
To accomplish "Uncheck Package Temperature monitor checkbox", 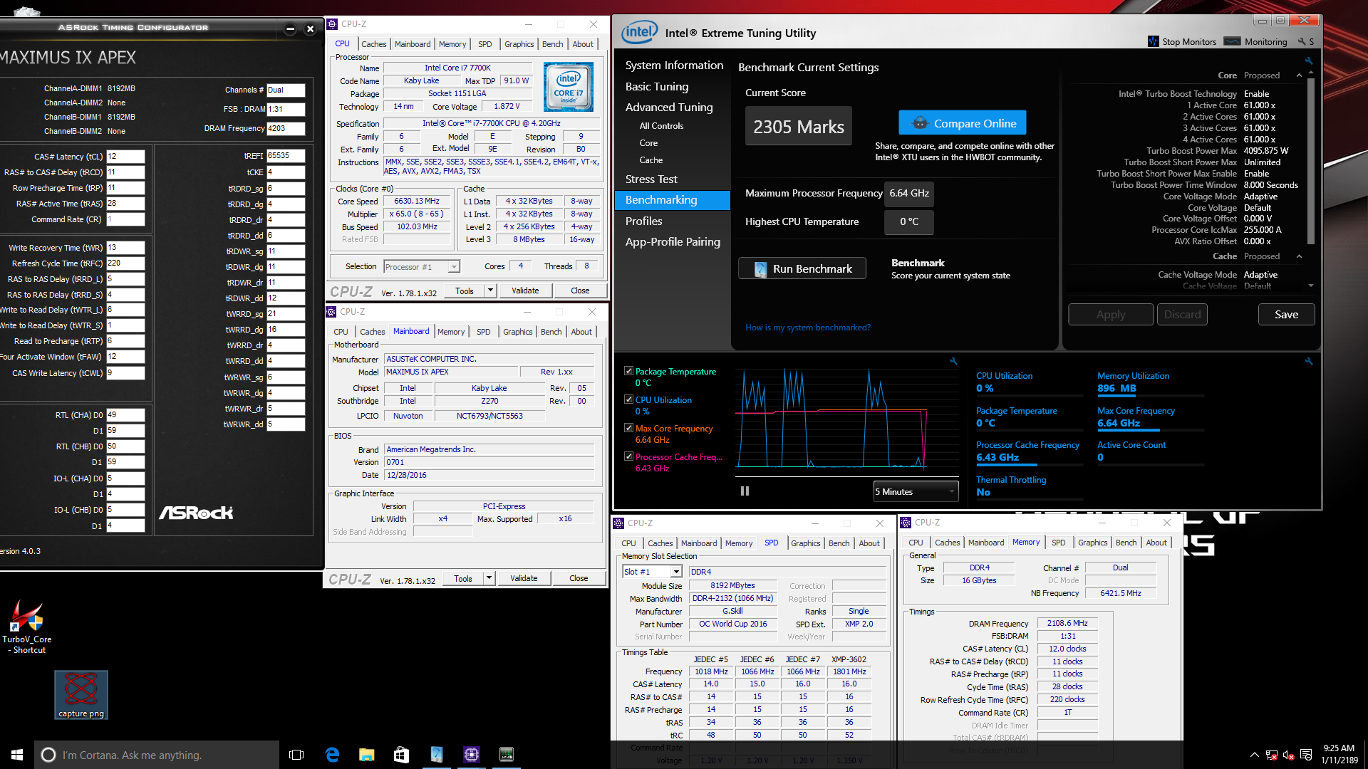I will [628, 371].
